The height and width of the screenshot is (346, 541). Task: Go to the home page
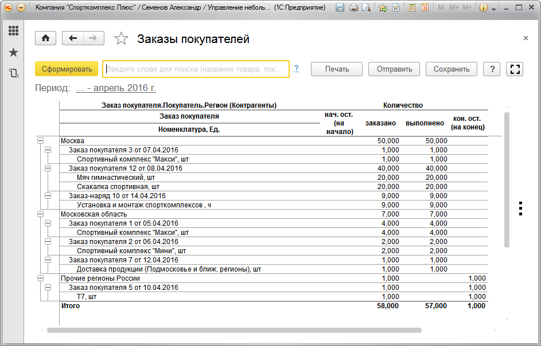pyautogui.click(x=45, y=38)
